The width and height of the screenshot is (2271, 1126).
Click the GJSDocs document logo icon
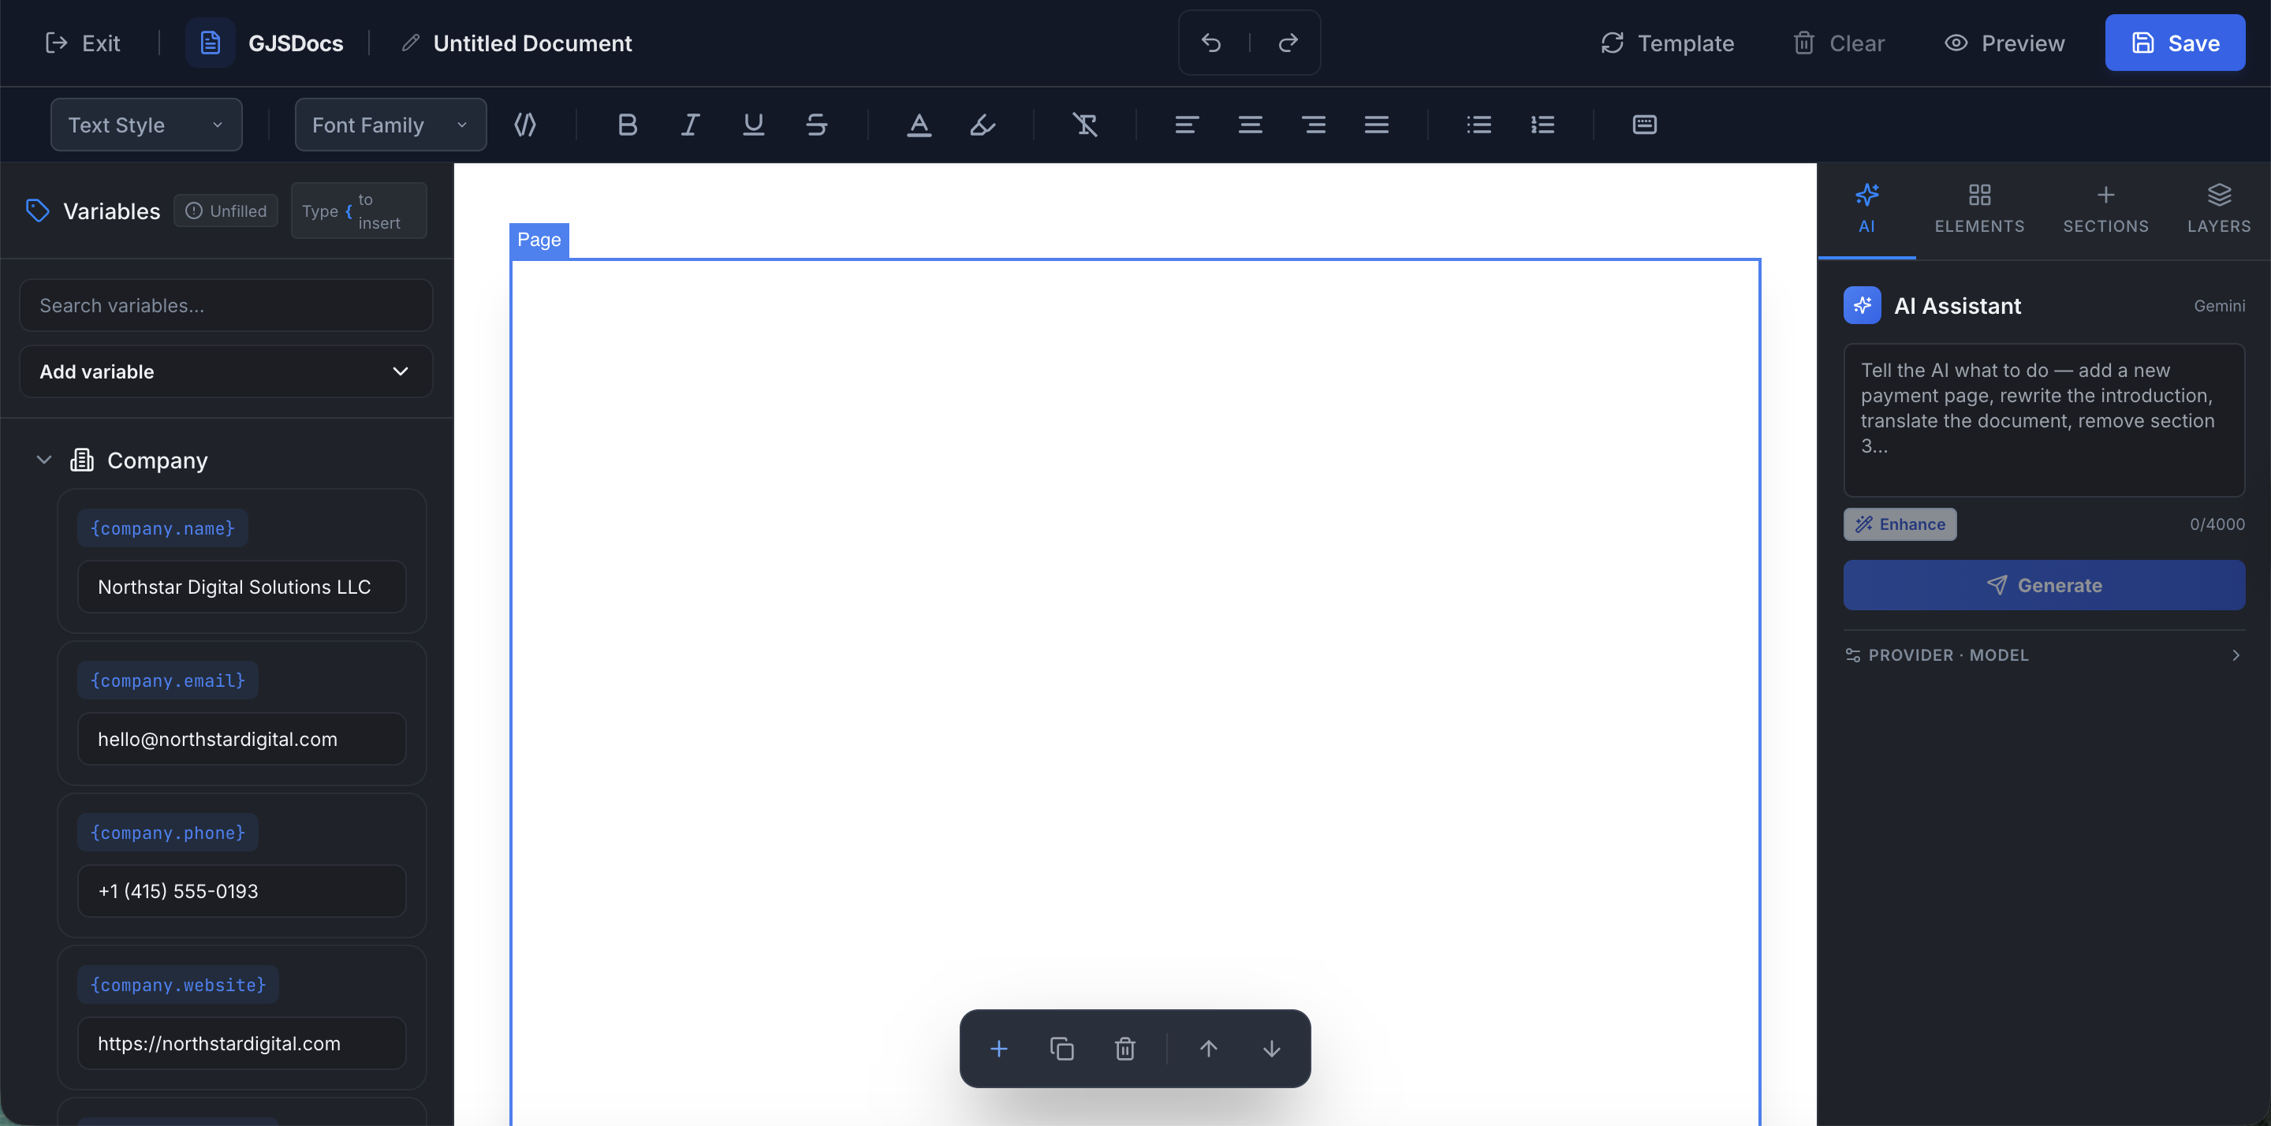(x=210, y=43)
